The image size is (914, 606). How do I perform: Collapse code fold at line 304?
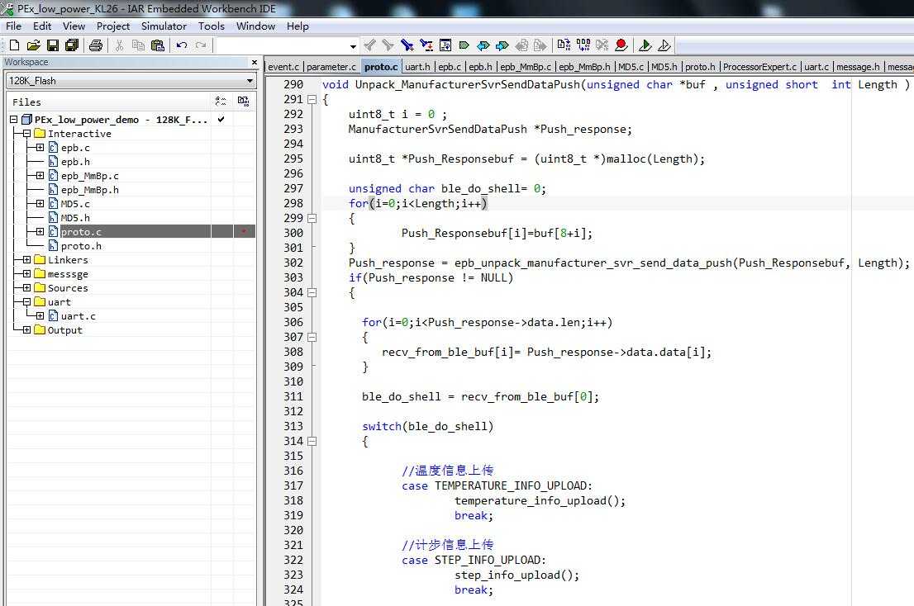[x=312, y=293]
